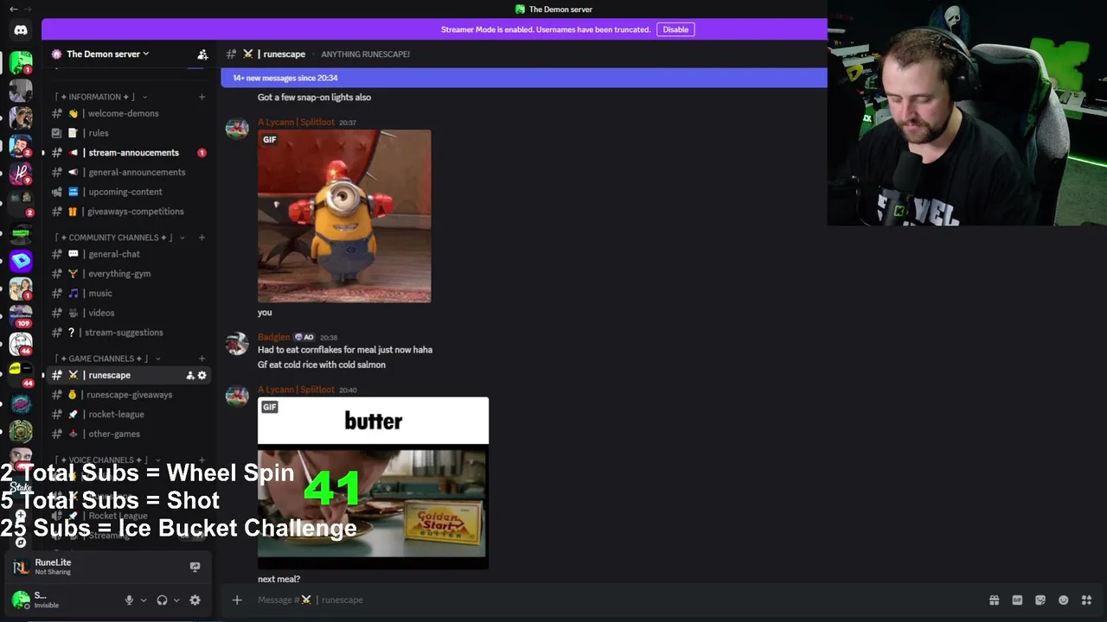
Task: Open the rules channel
Action: [x=127, y=133]
